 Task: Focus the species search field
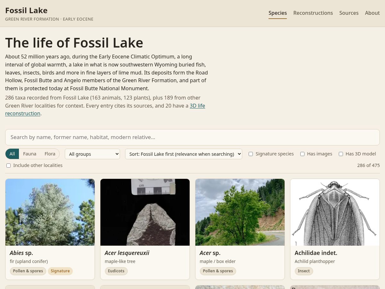pyautogui.click(x=193, y=137)
